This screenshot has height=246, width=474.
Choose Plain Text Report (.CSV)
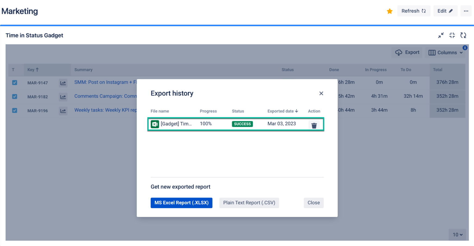pyautogui.click(x=249, y=203)
